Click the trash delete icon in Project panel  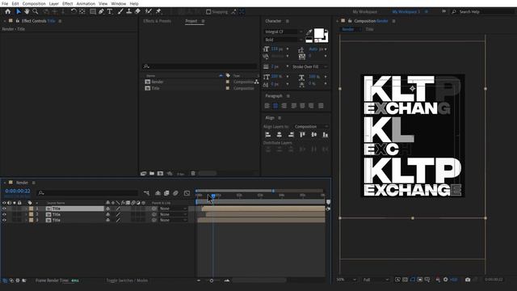[193, 174]
